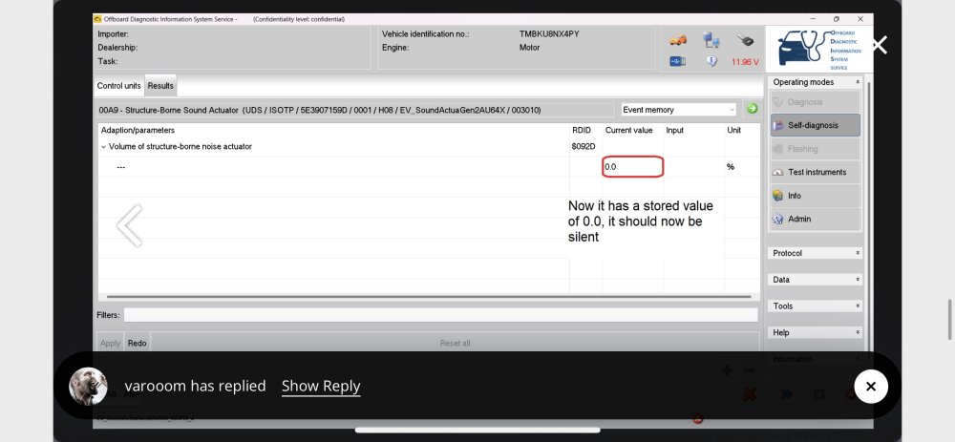
Task: Click into the Filters input field
Action: [441, 315]
